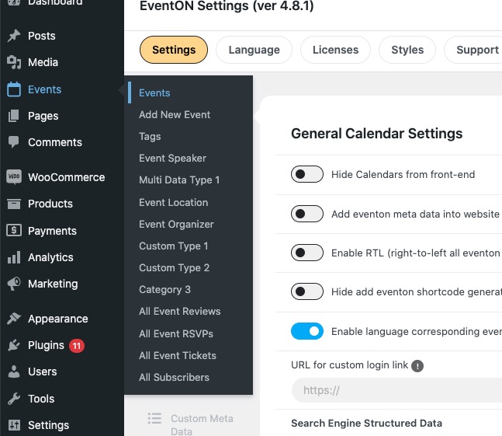Open Event Location submenu item
Screen dimensions: 502x436
tap(174, 202)
